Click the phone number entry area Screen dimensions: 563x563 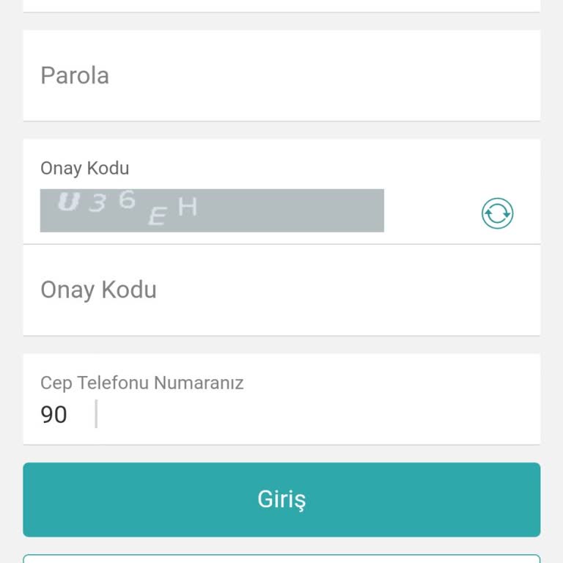coord(315,414)
